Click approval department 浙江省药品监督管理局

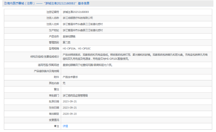(75, 96)
